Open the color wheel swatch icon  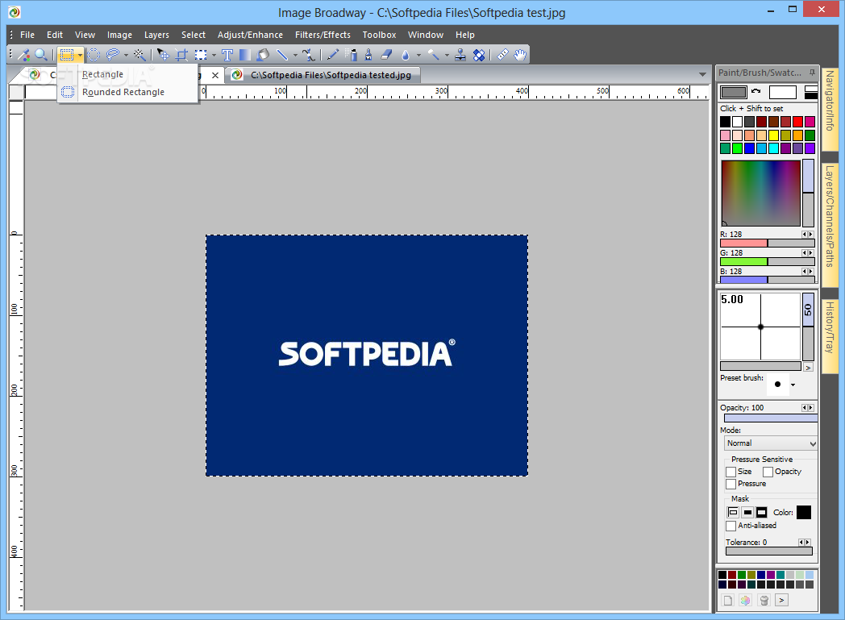pyautogui.click(x=745, y=600)
